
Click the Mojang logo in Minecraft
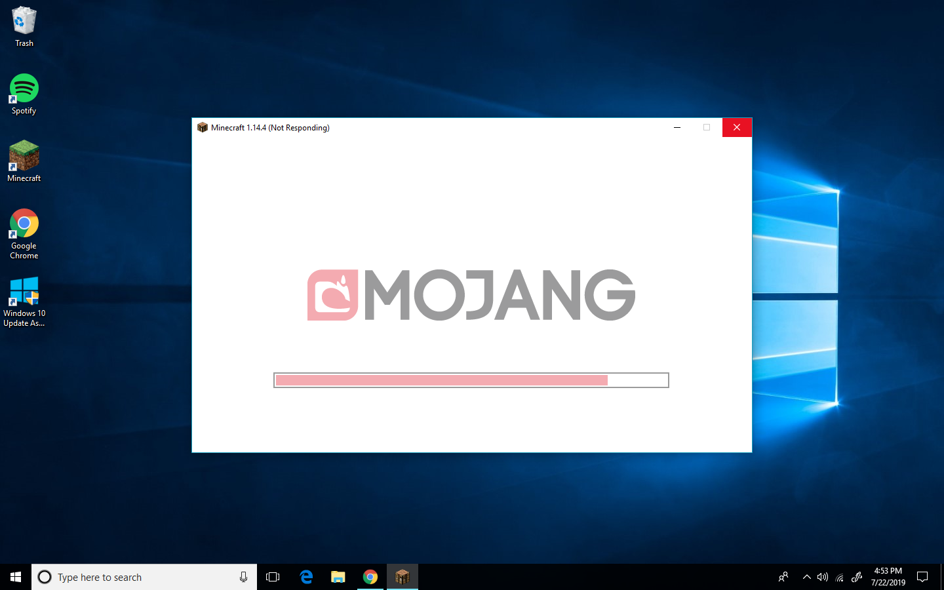471,295
